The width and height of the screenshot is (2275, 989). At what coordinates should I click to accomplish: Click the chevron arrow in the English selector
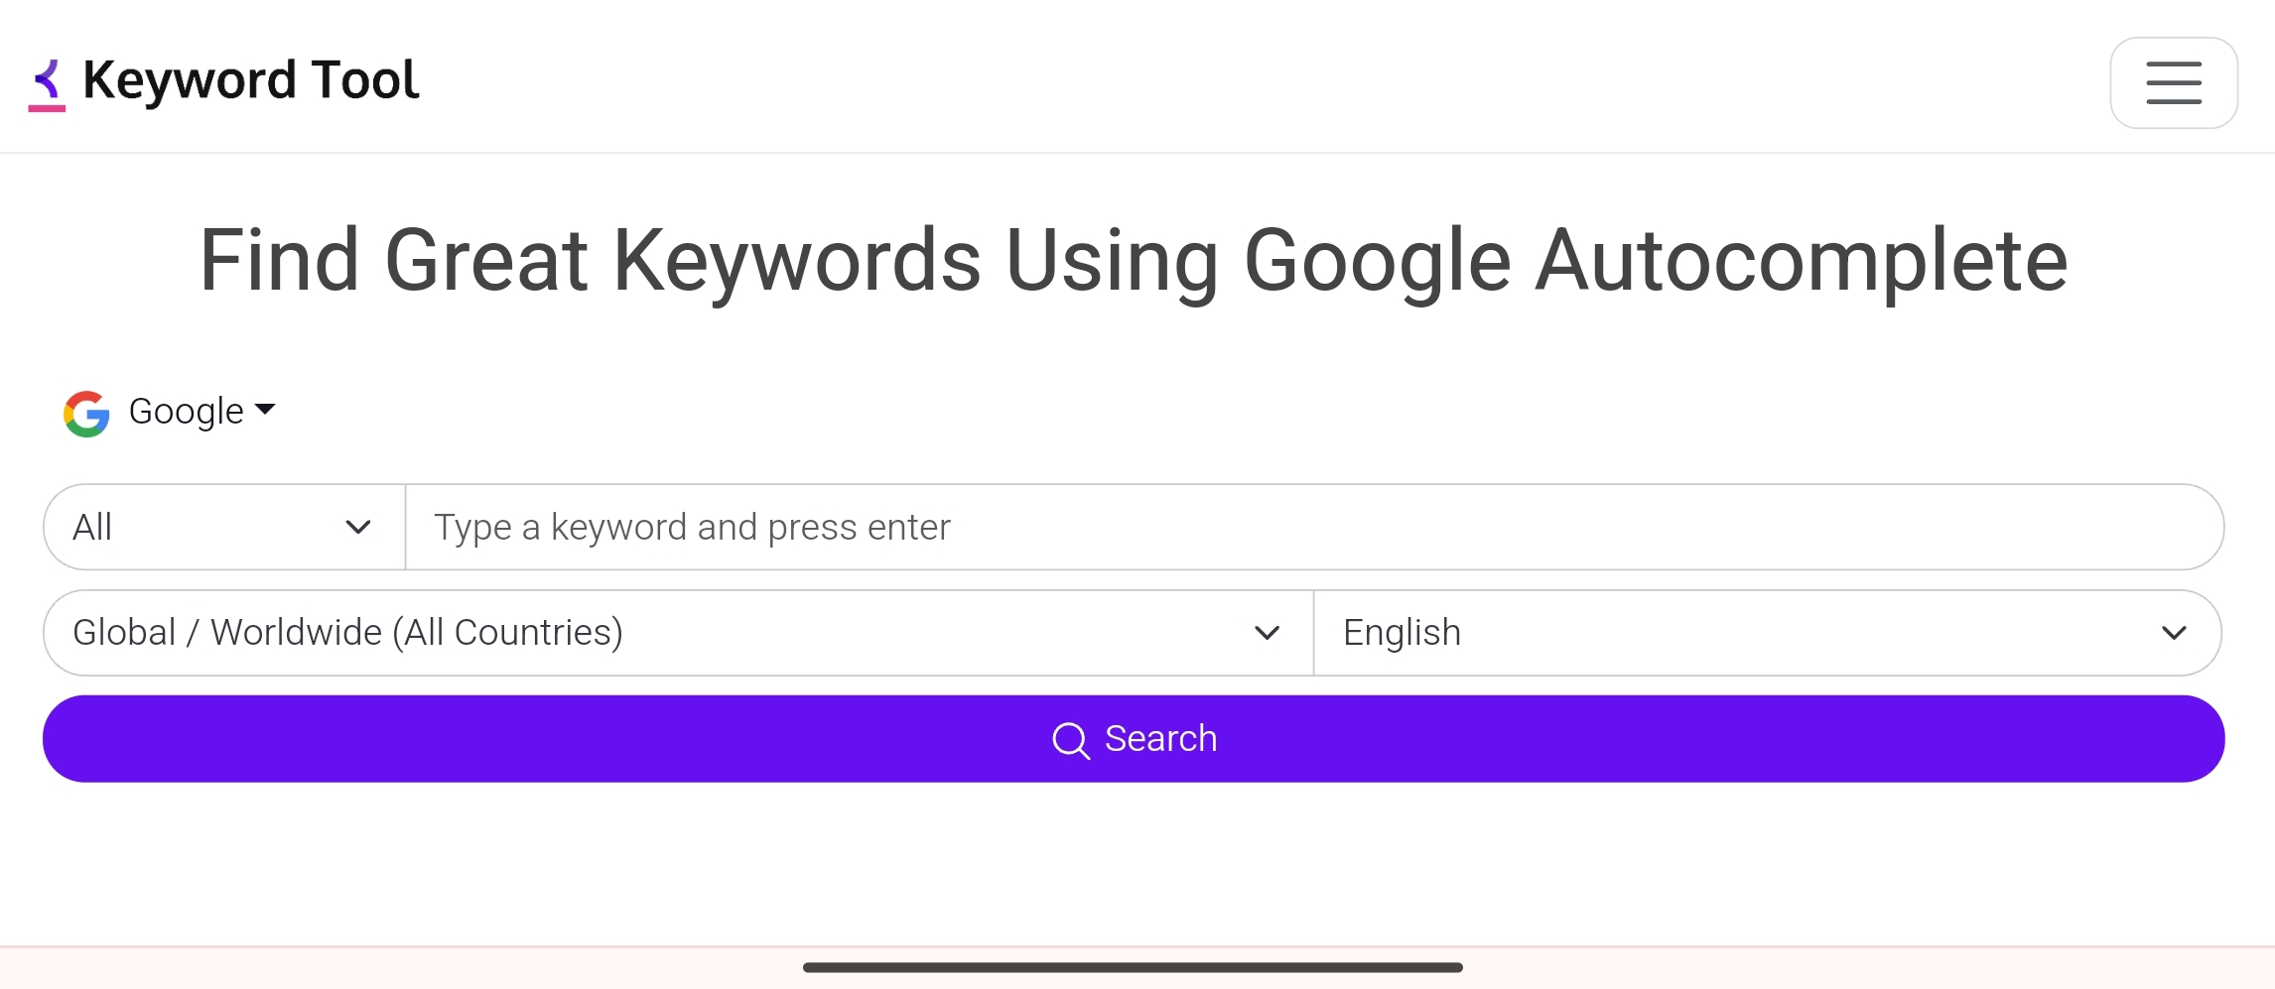[x=2174, y=633]
